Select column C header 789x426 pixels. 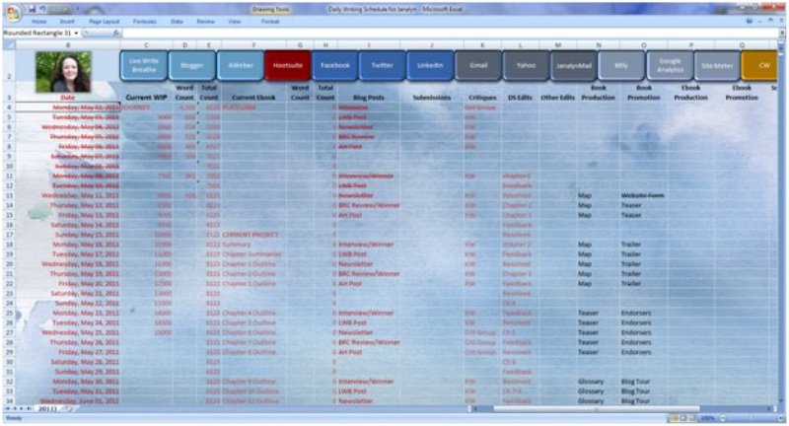tap(146, 45)
